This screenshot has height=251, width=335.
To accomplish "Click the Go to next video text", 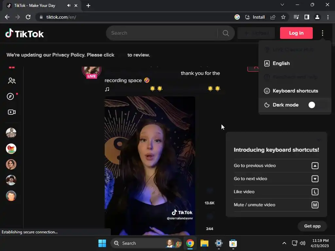I will tap(250, 179).
